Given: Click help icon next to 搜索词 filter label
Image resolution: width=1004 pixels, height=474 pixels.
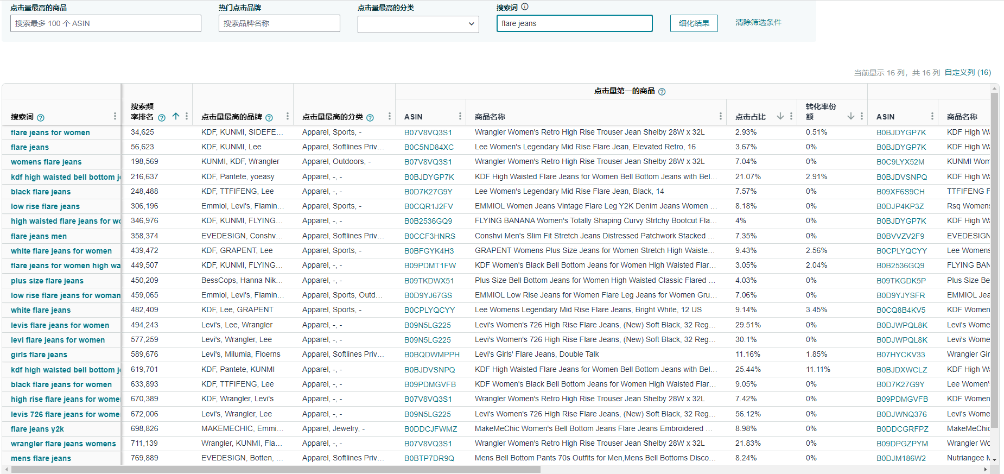Looking at the screenshot, I should [x=525, y=7].
